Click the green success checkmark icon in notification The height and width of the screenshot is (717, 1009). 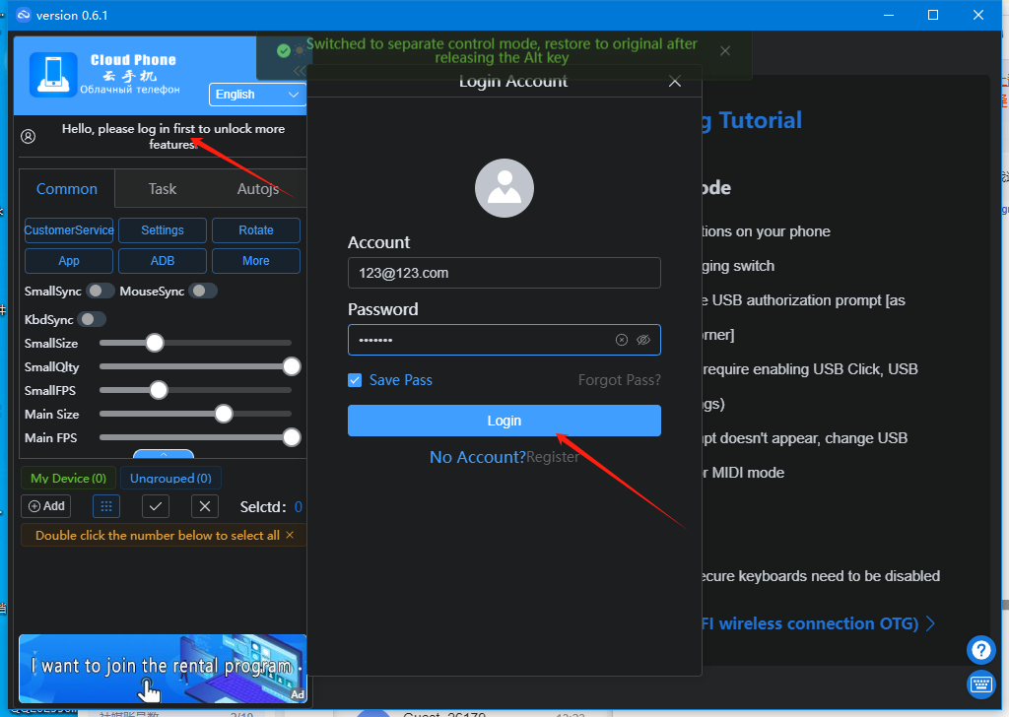click(x=283, y=51)
